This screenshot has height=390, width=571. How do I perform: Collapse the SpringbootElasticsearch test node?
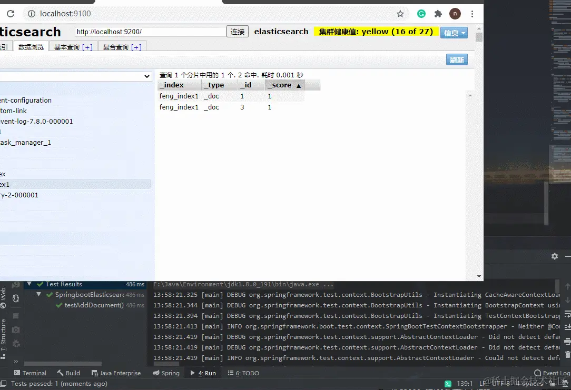click(38, 294)
